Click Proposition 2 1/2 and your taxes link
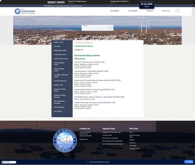Image resolution: width=195 pixels, height=165 pixels. tap(112, 132)
